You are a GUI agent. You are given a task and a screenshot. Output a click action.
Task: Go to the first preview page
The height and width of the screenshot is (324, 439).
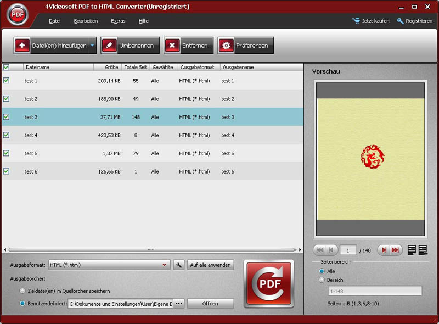pyautogui.click(x=320, y=250)
